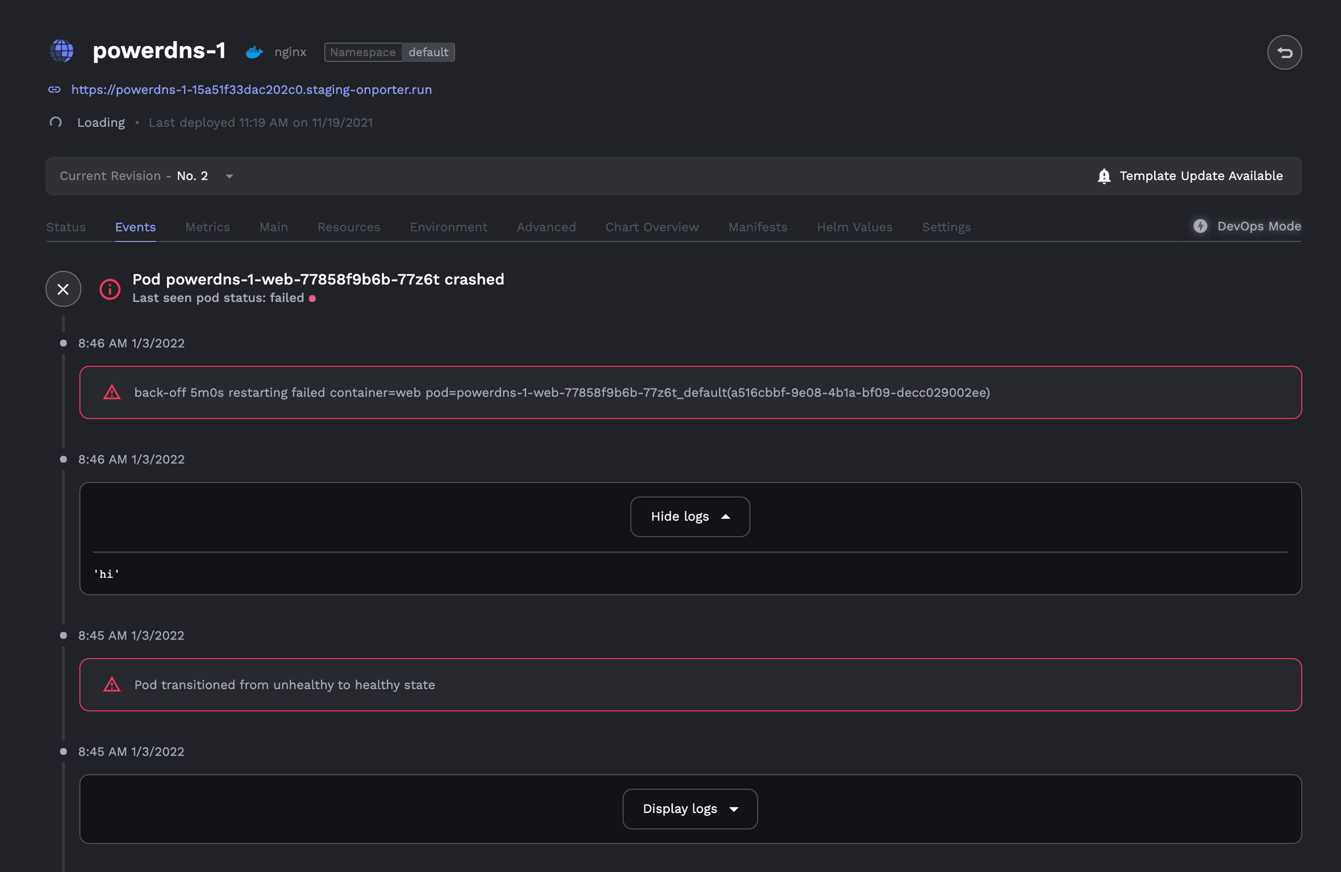Image resolution: width=1341 pixels, height=872 pixels.
Task: Click the Loading spinner icon
Action: pyautogui.click(x=56, y=123)
